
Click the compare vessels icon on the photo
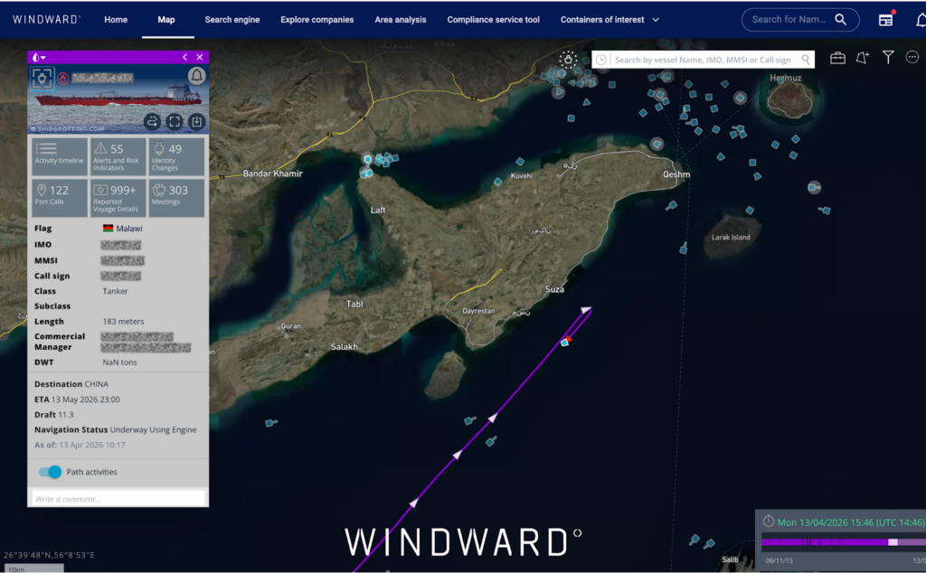pos(152,121)
